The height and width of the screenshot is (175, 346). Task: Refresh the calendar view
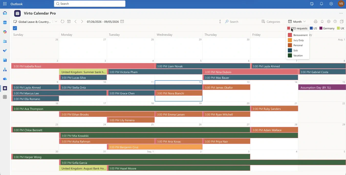click(62, 21)
